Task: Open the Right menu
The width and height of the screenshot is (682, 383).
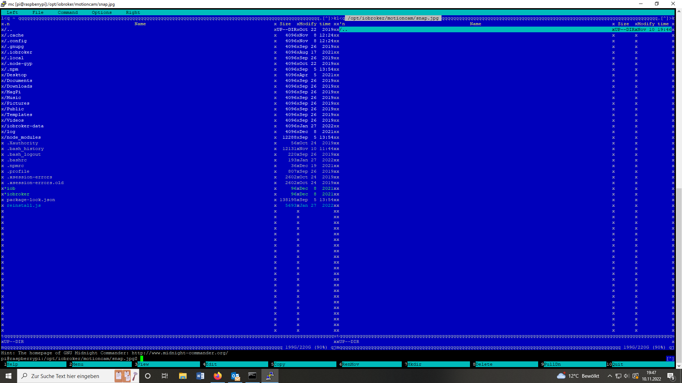Action: 133,12
